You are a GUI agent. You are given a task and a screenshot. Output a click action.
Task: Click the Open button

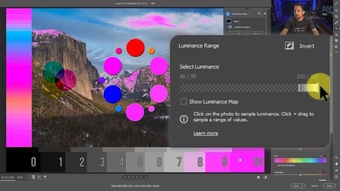[296, 186]
